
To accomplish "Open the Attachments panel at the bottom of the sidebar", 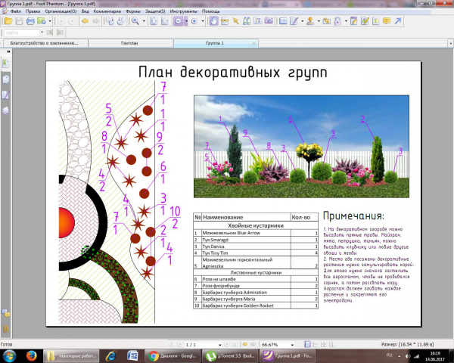I will [x=6, y=329].
